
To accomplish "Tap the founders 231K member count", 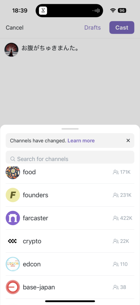I will click(x=122, y=195).
